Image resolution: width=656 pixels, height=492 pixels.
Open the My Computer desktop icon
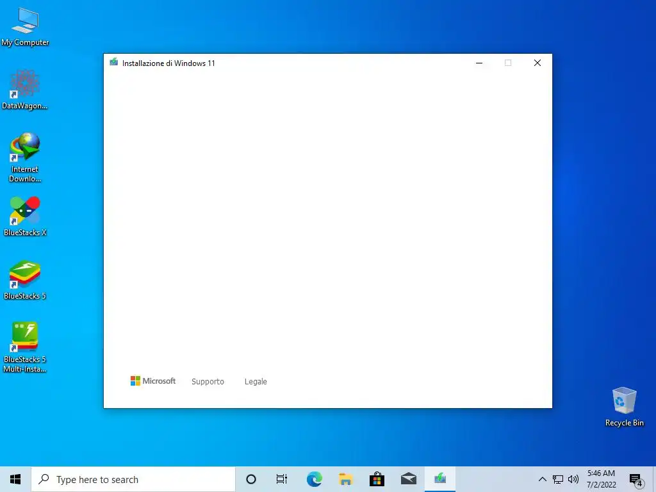25,27
